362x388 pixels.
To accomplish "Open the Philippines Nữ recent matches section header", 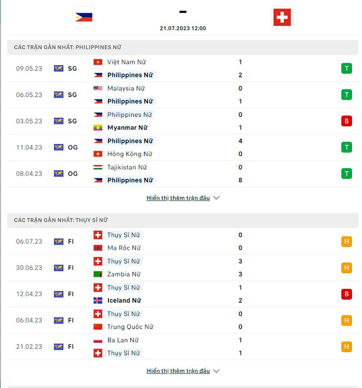I will (x=69, y=47).
